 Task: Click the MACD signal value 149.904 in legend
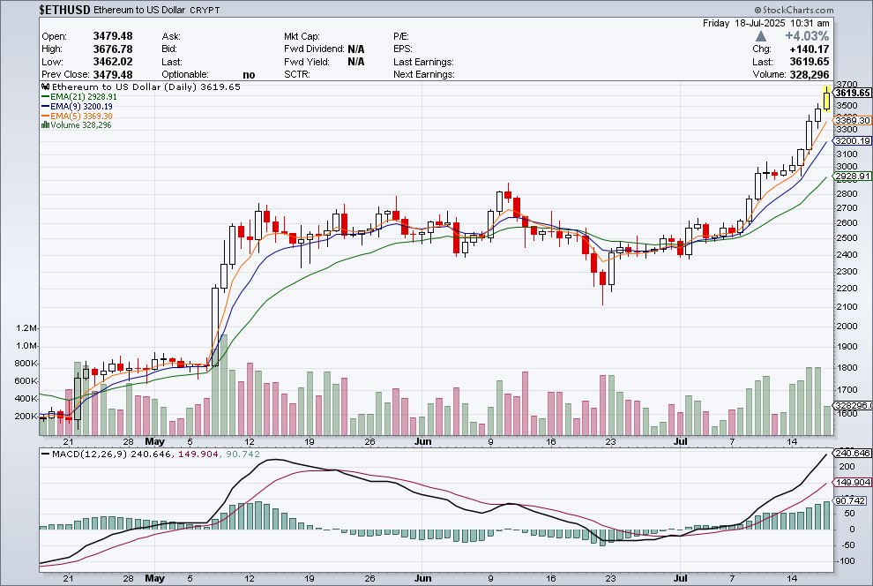coord(198,454)
